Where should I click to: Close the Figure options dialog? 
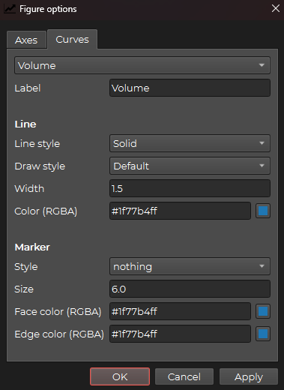[276, 8]
